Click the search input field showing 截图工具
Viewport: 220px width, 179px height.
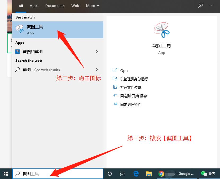(x=53, y=174)
